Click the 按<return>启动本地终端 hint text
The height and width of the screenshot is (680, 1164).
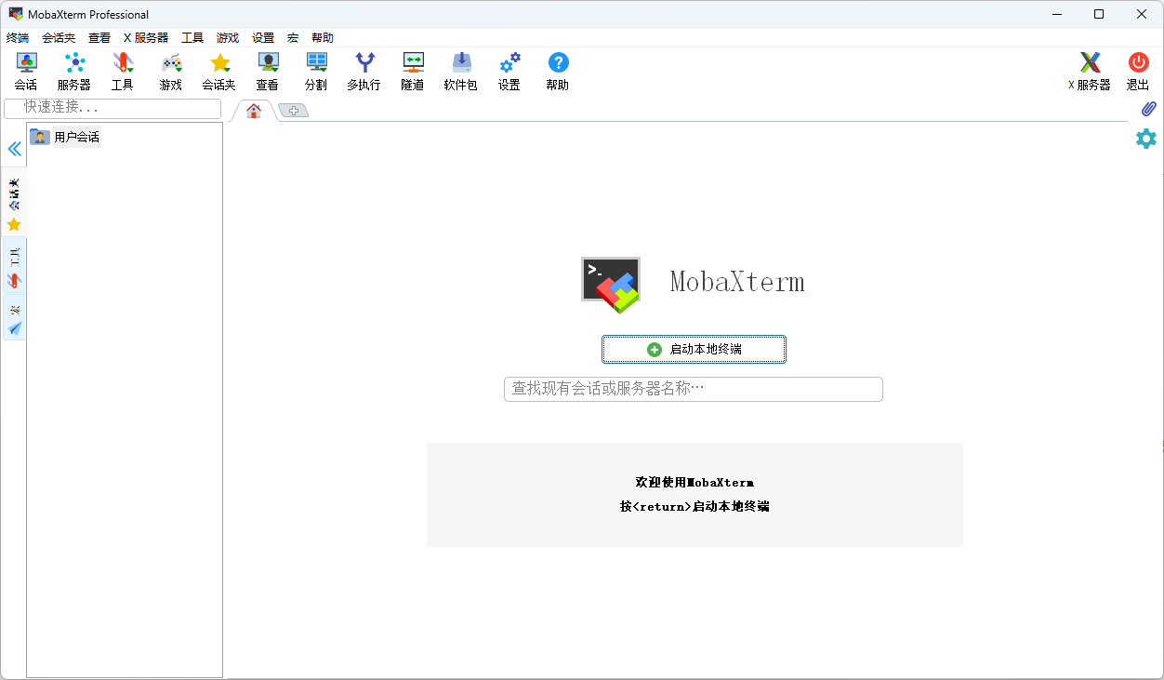(x=694, y=506)
